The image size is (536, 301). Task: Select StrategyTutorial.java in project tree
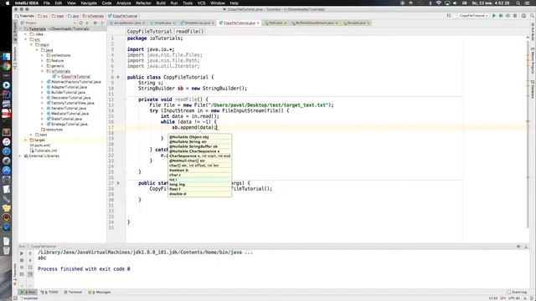(x=69, y=125)
